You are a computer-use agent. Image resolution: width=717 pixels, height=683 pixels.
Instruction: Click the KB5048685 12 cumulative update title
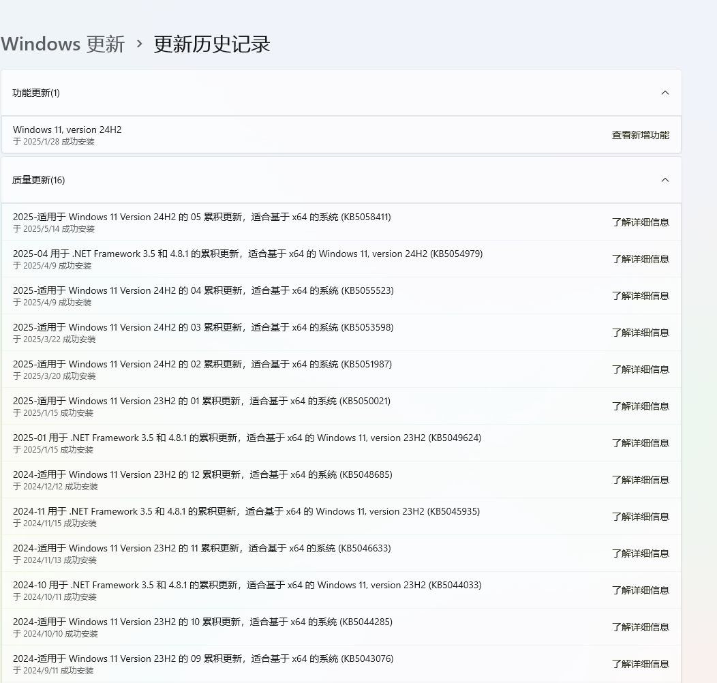[x=202, y=475]
